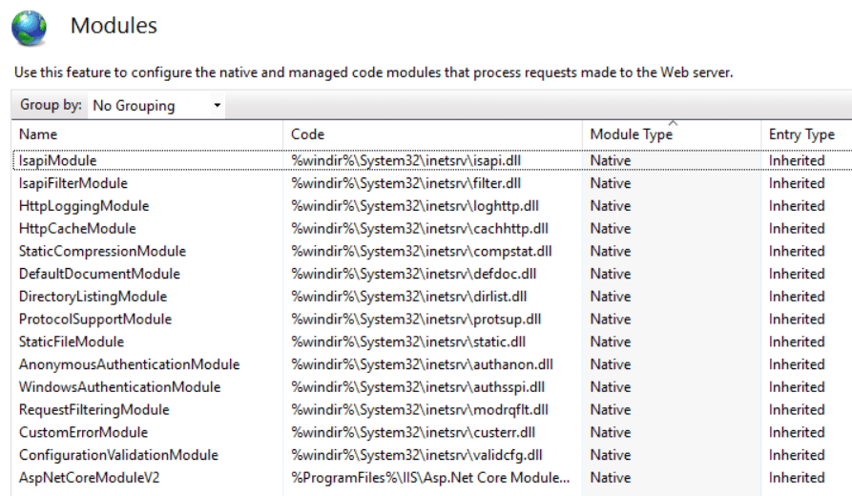Click AnonymousAuthenticationModule in the list
852x496 pixels.
point(129,364)
